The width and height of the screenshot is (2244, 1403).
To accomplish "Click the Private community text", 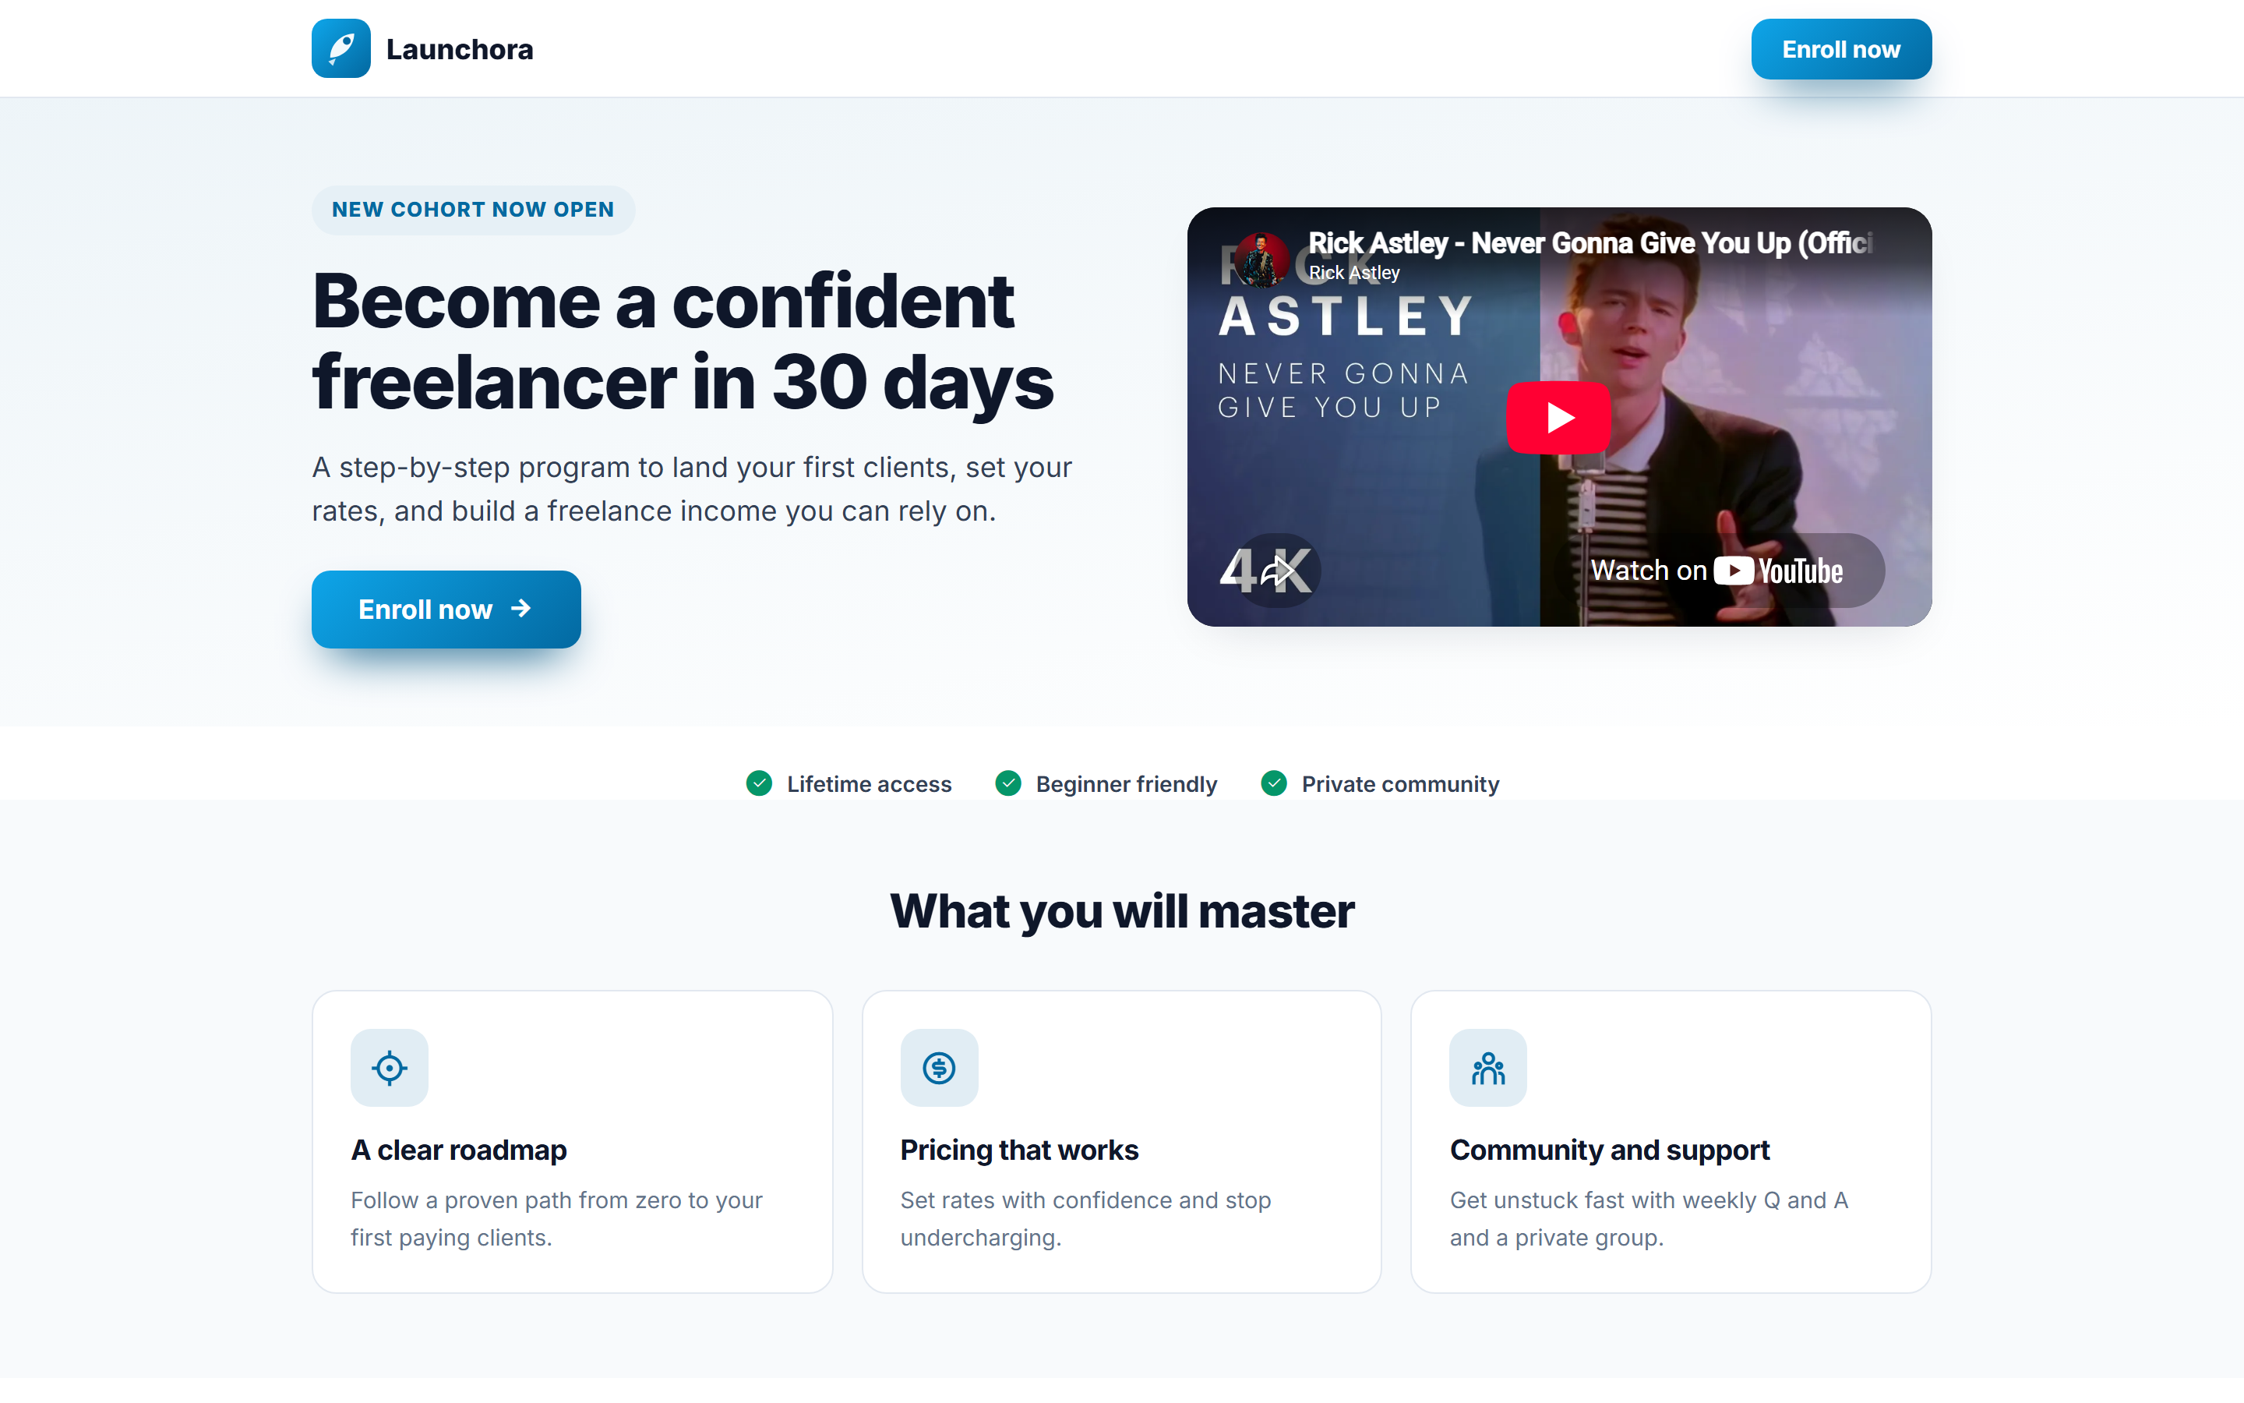I will click(x=1400, y=784).
